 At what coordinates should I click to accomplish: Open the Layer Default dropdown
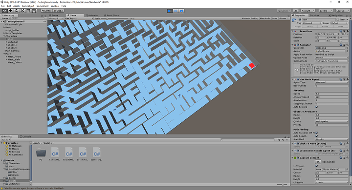point(339,23)
